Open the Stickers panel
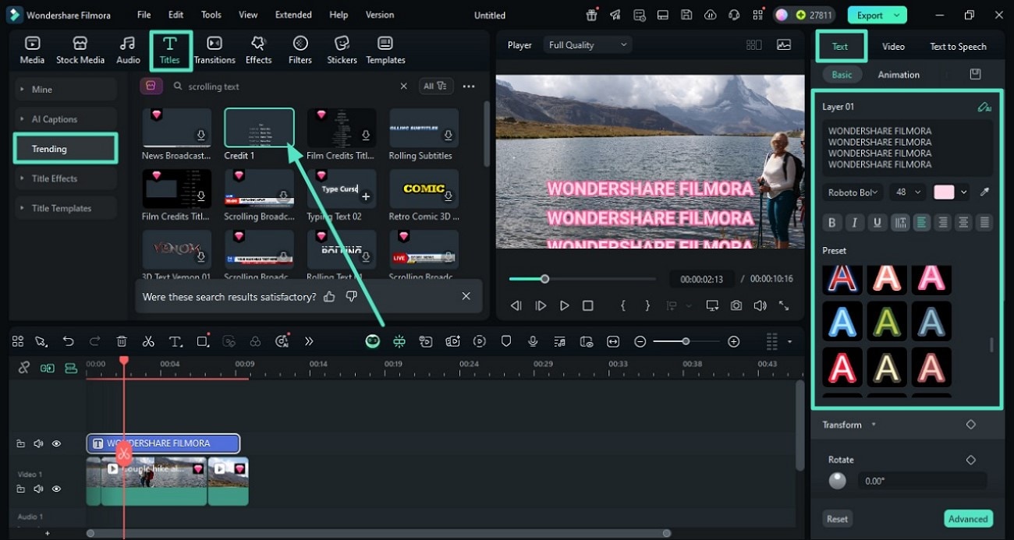Image resolution: width=1014 pixels, height=540 pixels. pos(341,50)
